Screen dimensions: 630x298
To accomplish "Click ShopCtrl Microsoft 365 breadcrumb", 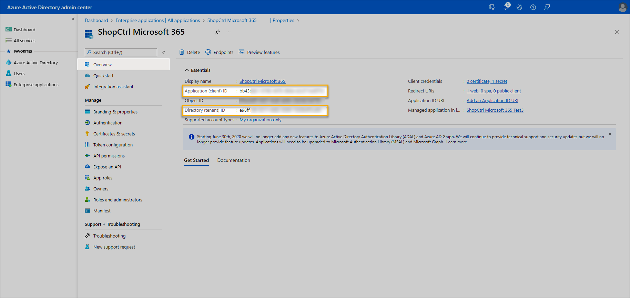I will [232, 20].
